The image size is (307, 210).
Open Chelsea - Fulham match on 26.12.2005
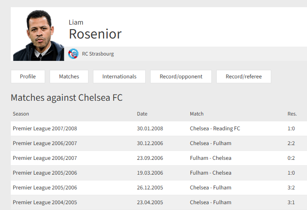(210, 188)
